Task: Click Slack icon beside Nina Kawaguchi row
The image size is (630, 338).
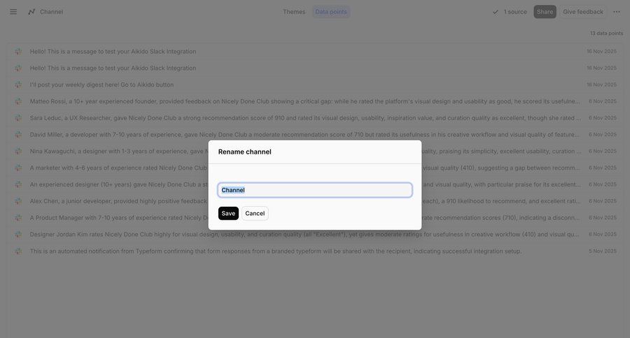Action: click(18, 151)
